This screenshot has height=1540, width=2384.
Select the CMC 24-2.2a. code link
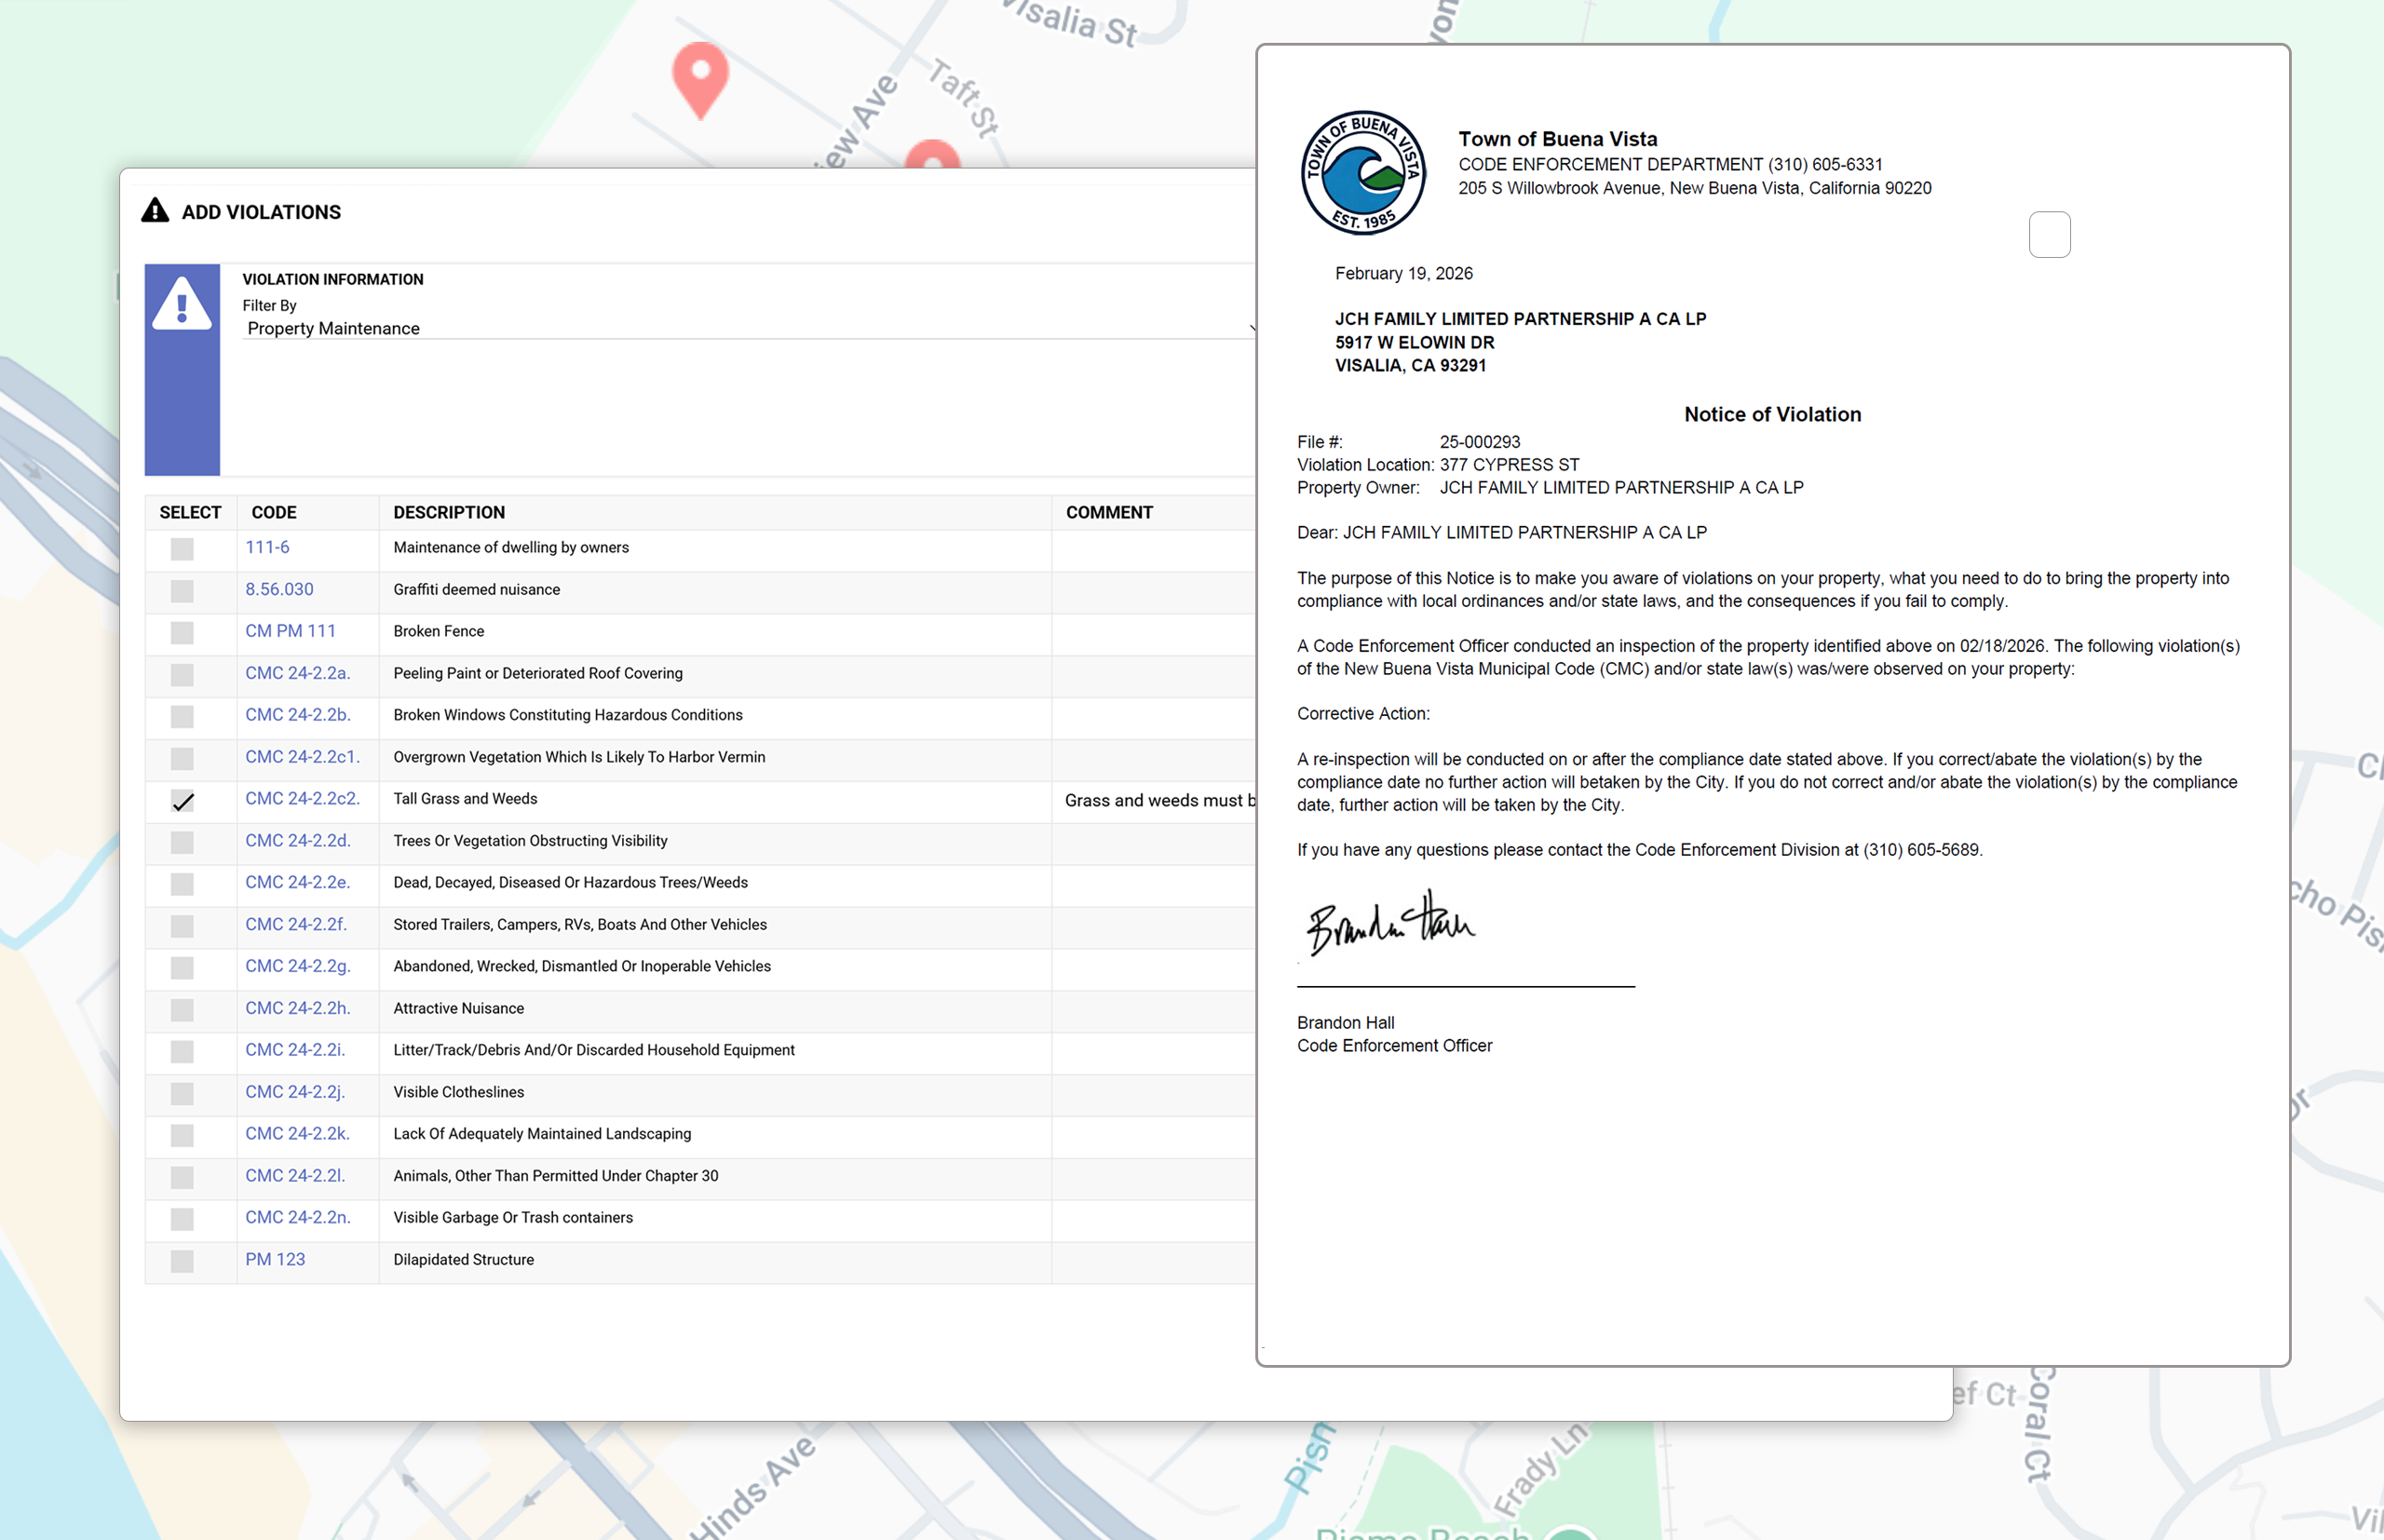[297, 673]
